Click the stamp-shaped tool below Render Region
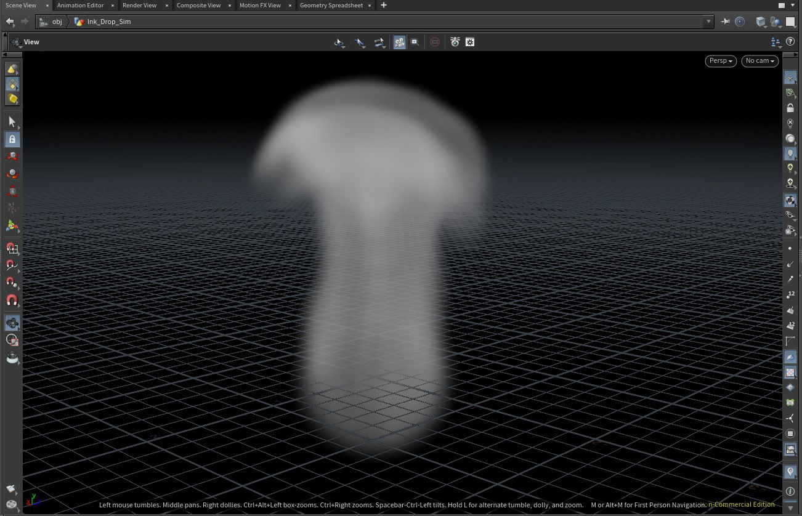Image resolution: width=802 pixels, height=516 pixels. [12, 358]
